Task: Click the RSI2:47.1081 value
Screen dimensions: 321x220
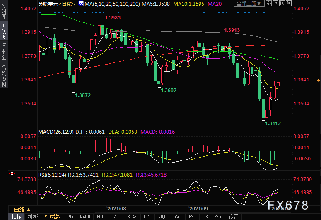Action: coord(117,175)
